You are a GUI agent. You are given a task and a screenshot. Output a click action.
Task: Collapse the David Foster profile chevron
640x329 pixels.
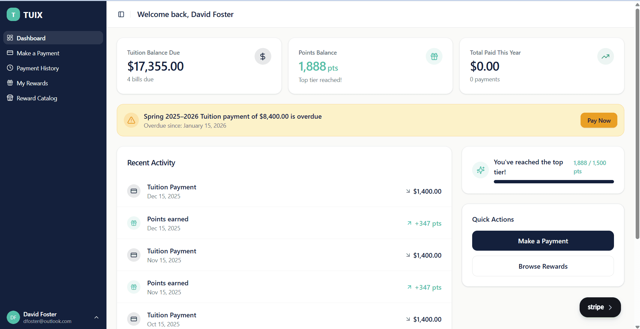96,317
